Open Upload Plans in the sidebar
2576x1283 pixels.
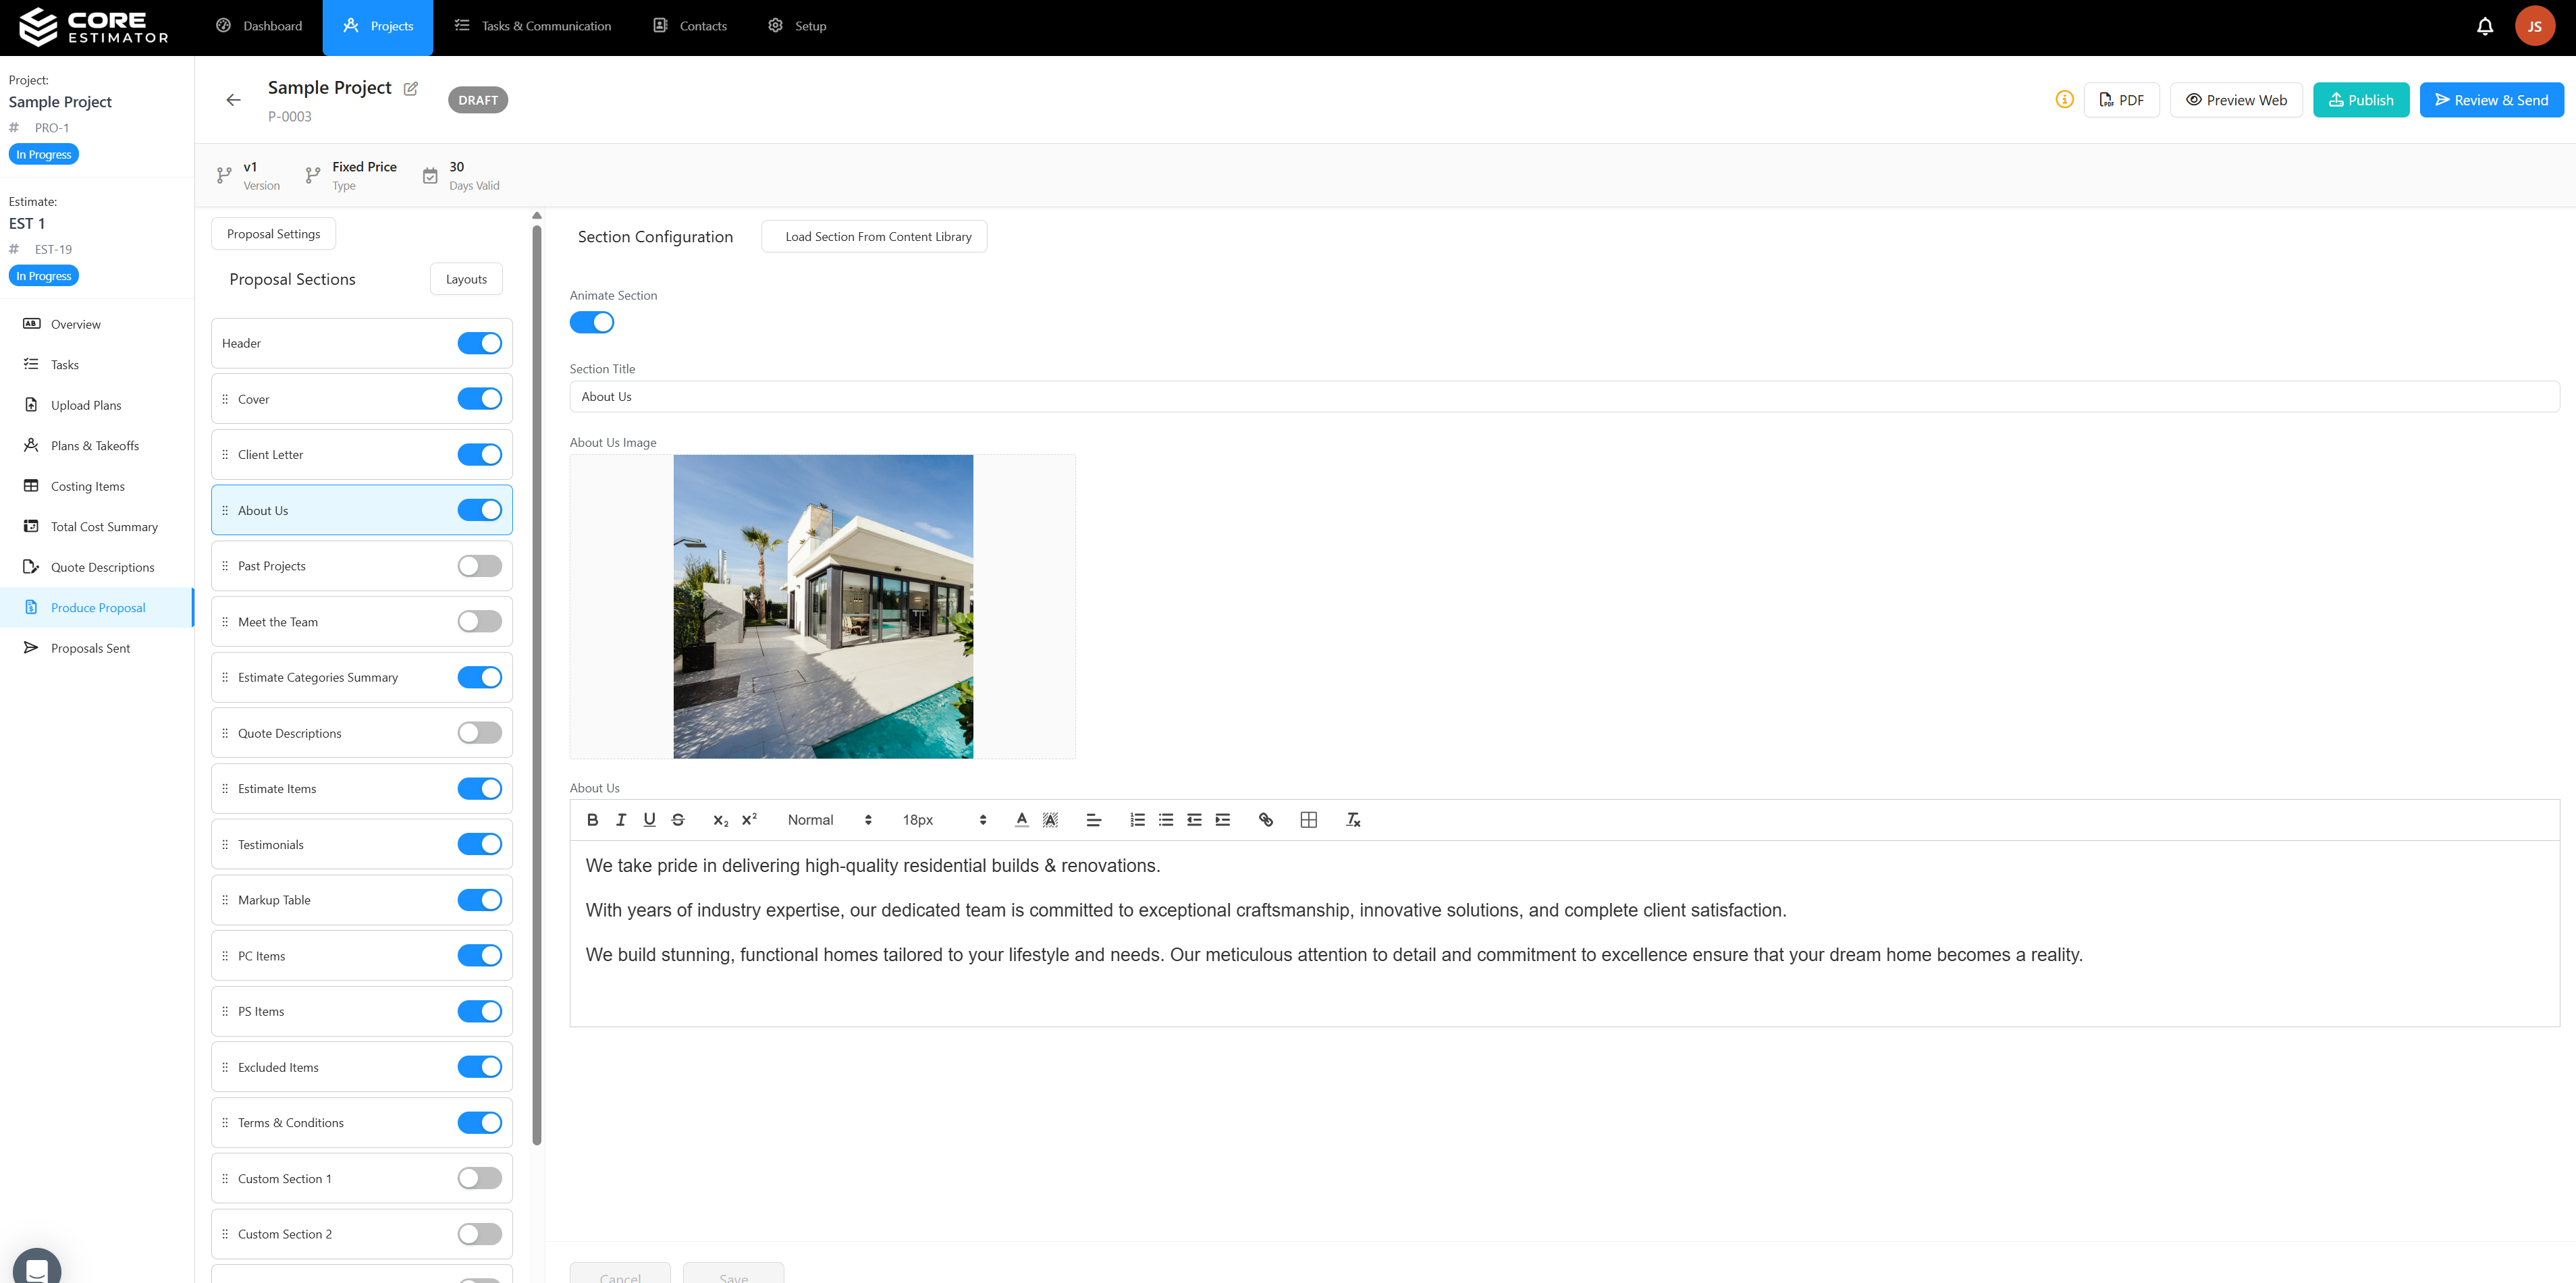[x=97, y=405]
